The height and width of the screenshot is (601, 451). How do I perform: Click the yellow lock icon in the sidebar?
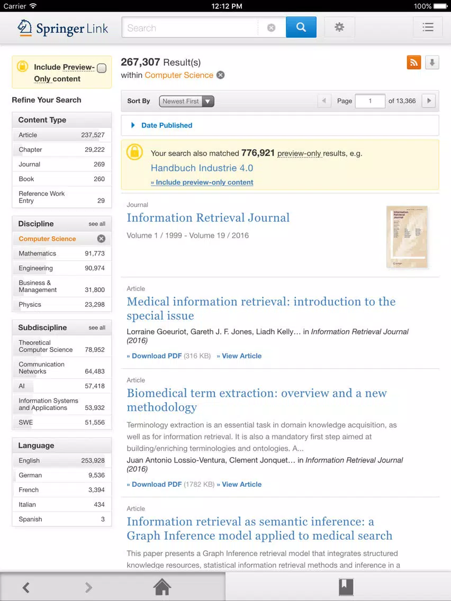[x=23, y=67]
